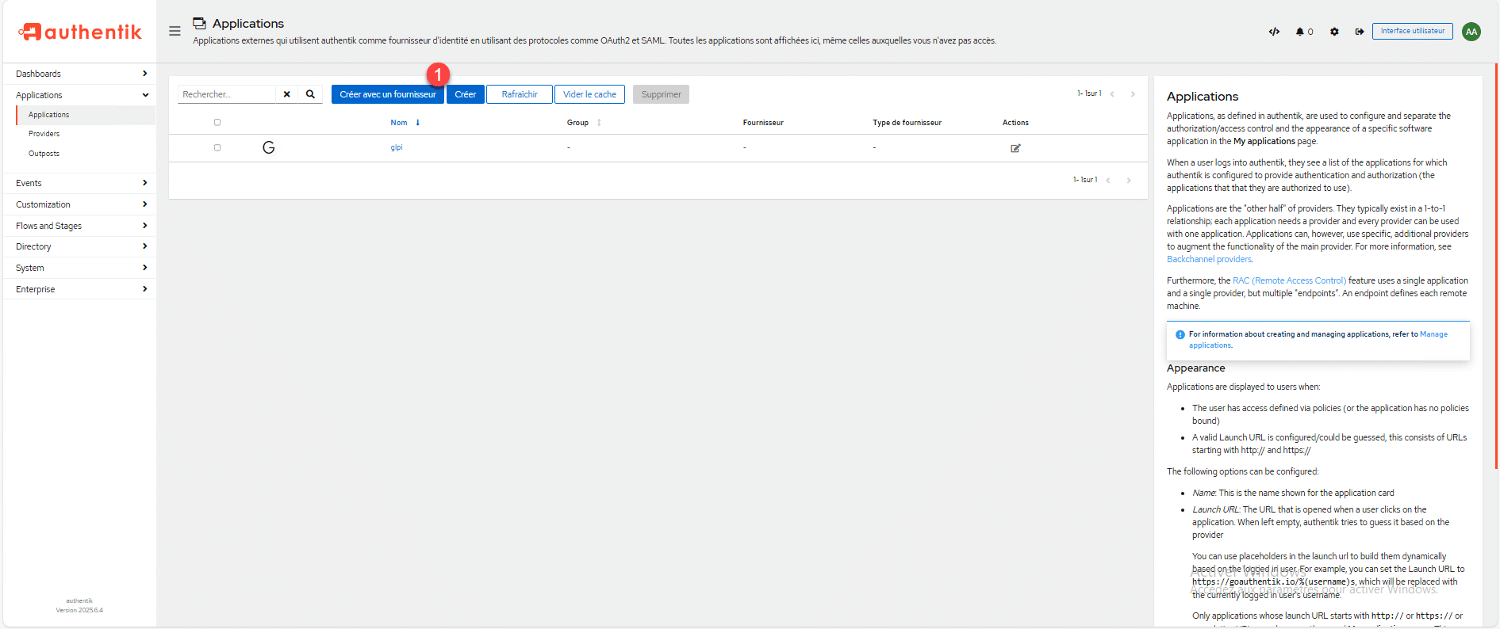The width and height of the screenshot is (1500, 629).
Task: Click the sign out icon
Action: [1359, 32]
